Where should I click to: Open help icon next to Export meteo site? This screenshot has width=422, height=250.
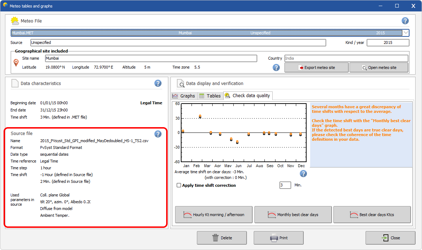276,67
